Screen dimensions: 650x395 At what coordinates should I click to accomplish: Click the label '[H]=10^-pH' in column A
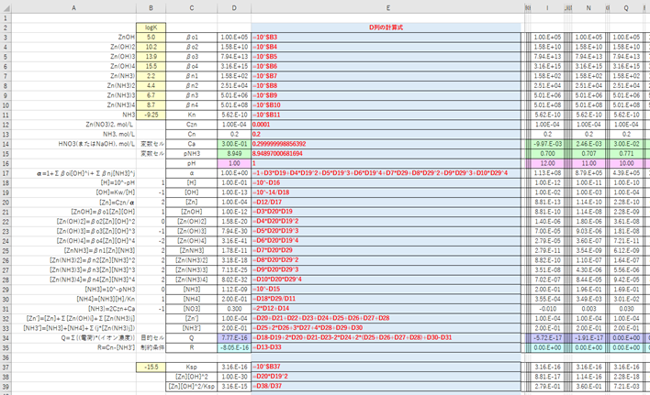coord(73,182)
